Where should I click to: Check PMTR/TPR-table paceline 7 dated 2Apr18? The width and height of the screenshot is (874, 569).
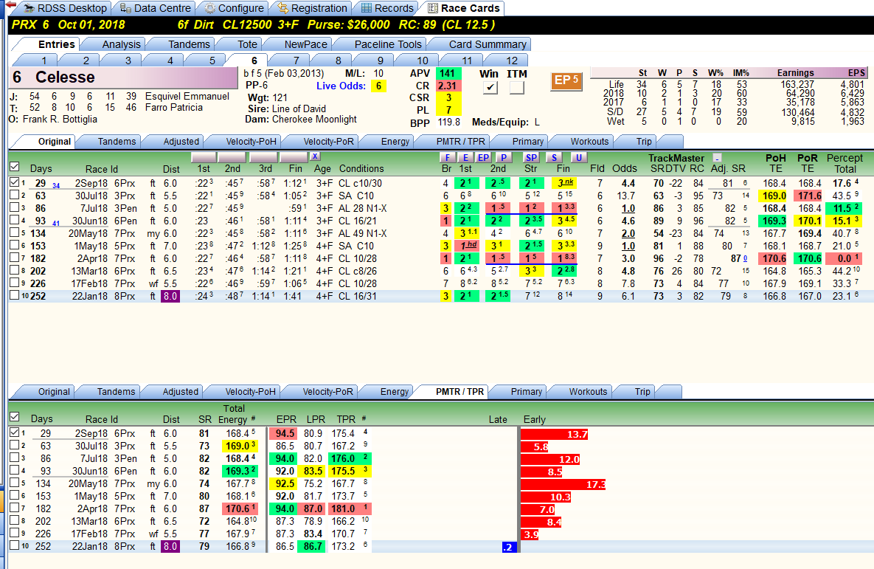click(15, 508)
